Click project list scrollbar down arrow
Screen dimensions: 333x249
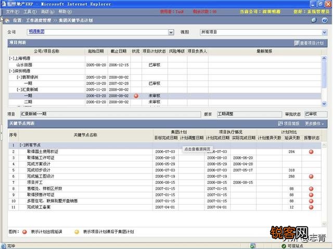[x=324, y=104]
